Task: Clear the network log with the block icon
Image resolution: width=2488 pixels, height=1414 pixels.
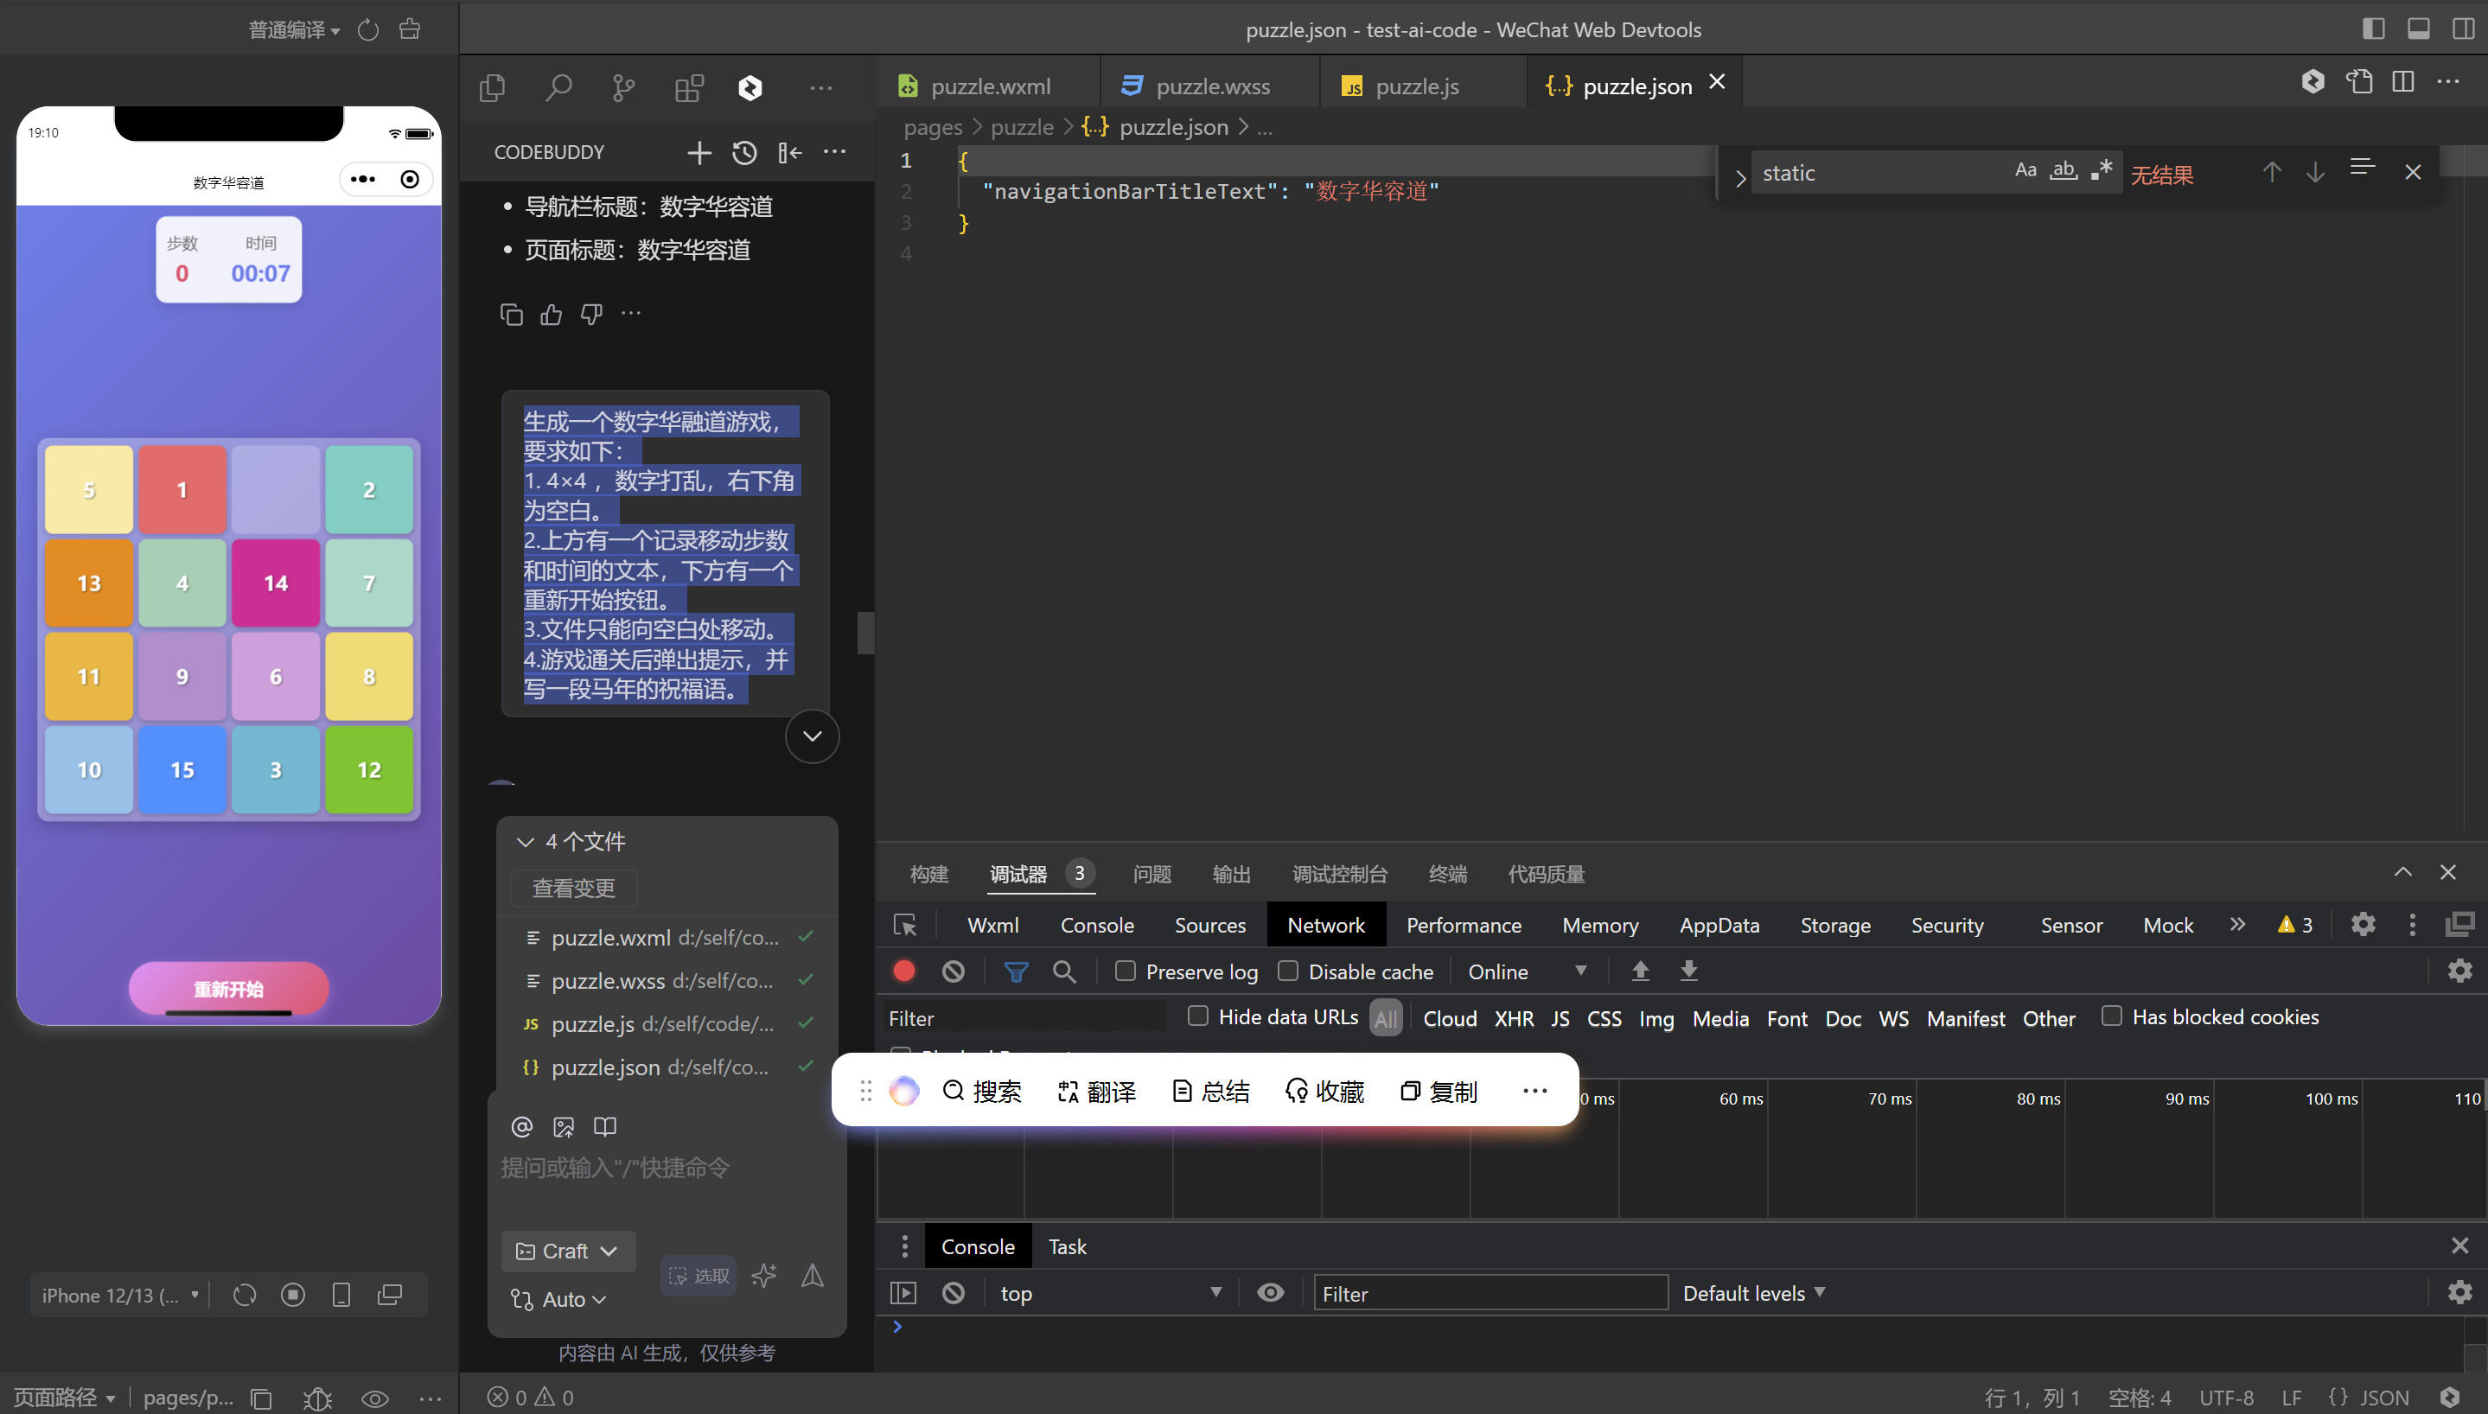Action: [x=953, y=971]
